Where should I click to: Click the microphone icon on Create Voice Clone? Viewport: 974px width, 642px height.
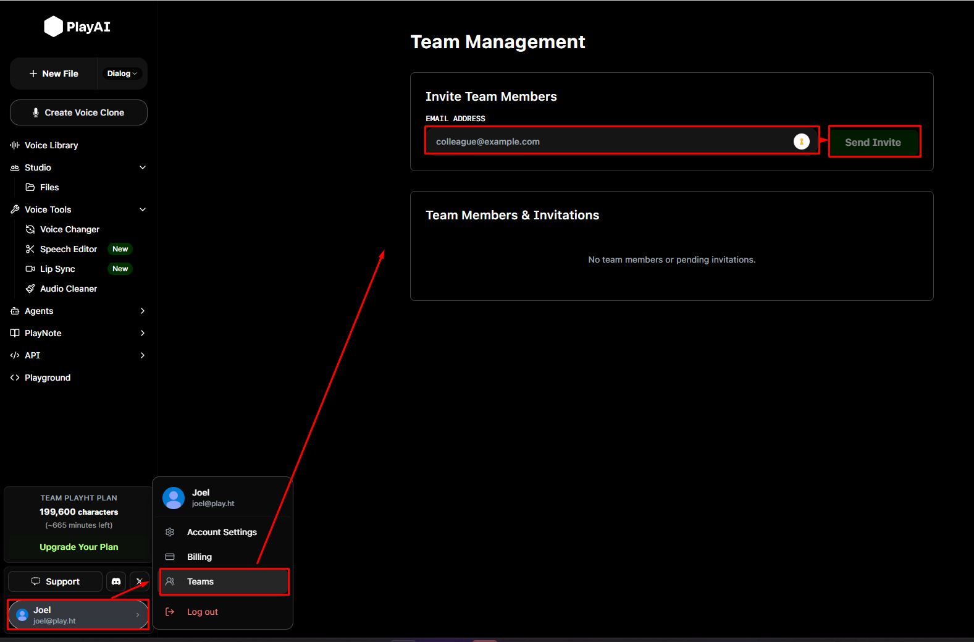pyautogui.click(x=36, y=112)
